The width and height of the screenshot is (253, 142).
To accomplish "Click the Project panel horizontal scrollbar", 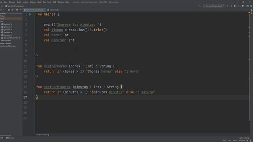I will (6, 135).
